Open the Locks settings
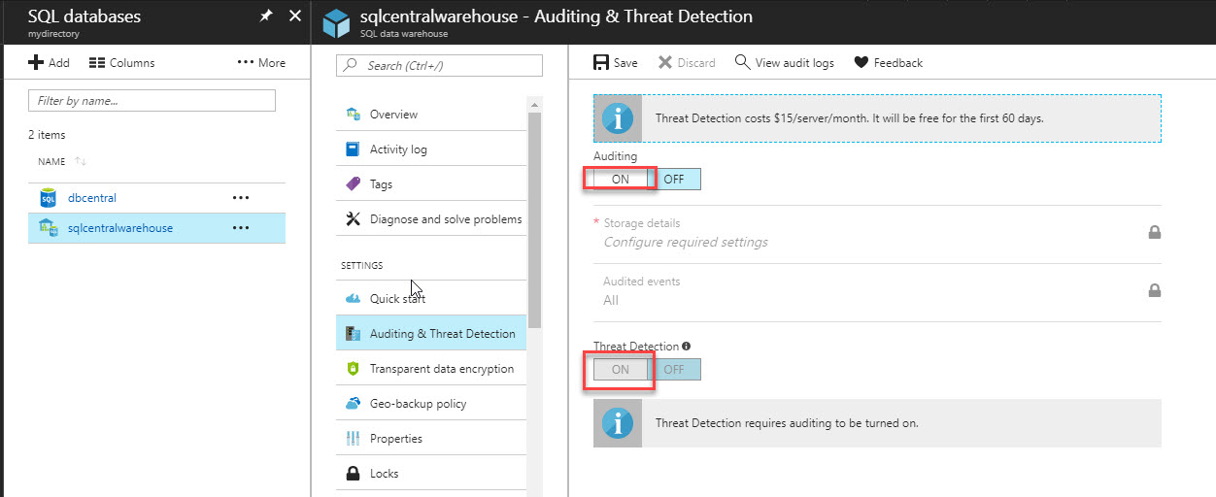Screen dimensions: 1216x497 [431, 474]
